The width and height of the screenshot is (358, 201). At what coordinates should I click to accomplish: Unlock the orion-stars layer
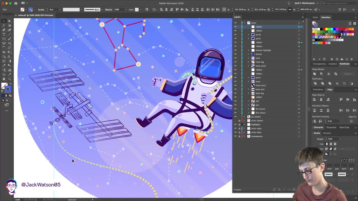coord(239,128)
